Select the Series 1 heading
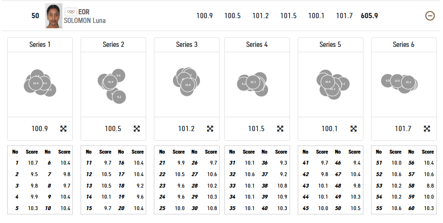 pos(40,45)
